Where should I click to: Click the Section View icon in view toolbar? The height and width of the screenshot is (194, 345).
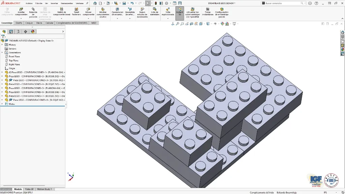click(191, 24)
